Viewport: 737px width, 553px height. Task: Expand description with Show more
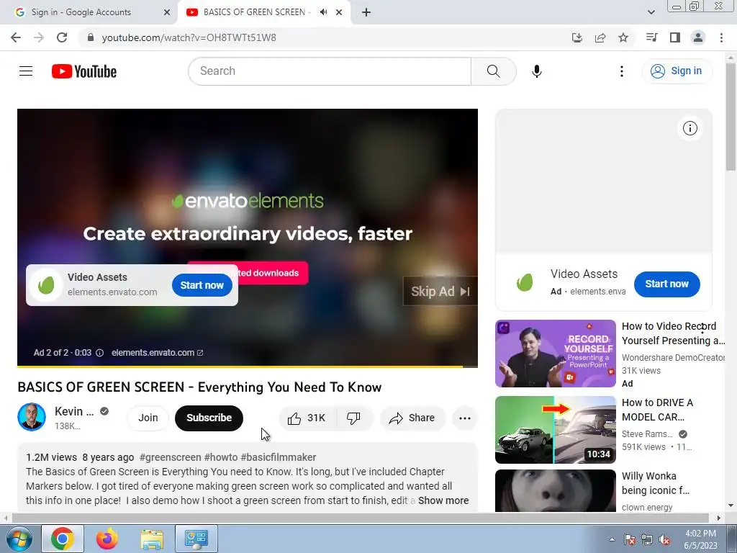click(x=443, y=501)
